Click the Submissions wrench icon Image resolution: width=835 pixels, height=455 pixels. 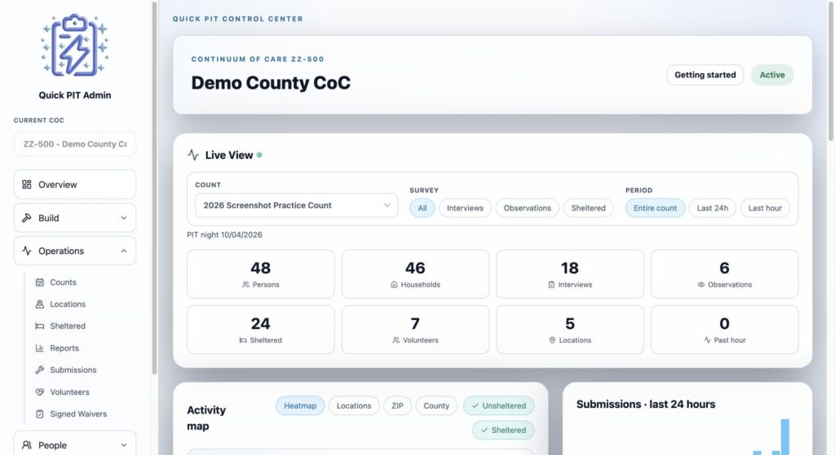pyautogui.click(x=39, y=370)
